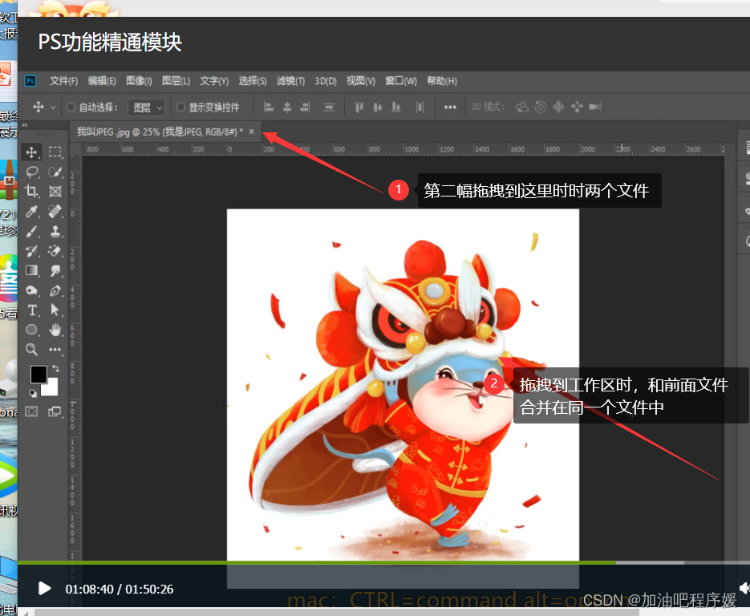This screenshot has height=616, width=750.
Task: Collapse the toolbox double-arrow
Action: 24,125
